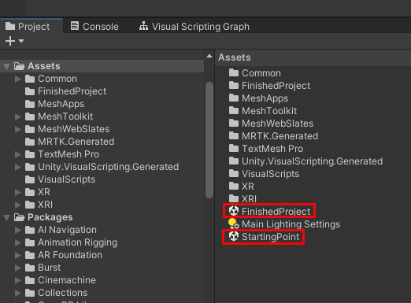This screenshot has height=303, width=411.
Task: Click the plus add-asset button
Action: pyautogui.click(x=10, y=41)
